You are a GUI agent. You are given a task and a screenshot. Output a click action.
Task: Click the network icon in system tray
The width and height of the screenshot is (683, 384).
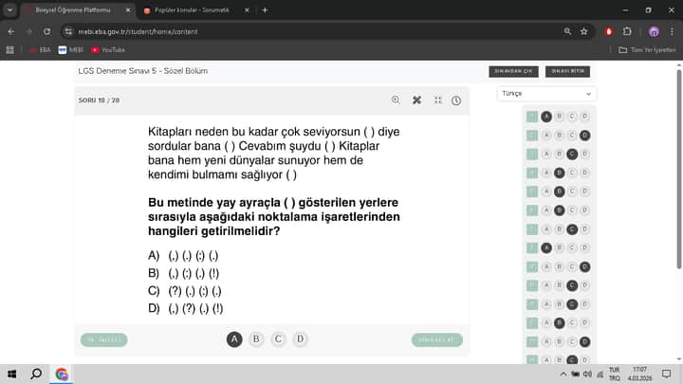pyautogui.click(x=600, y=374)
